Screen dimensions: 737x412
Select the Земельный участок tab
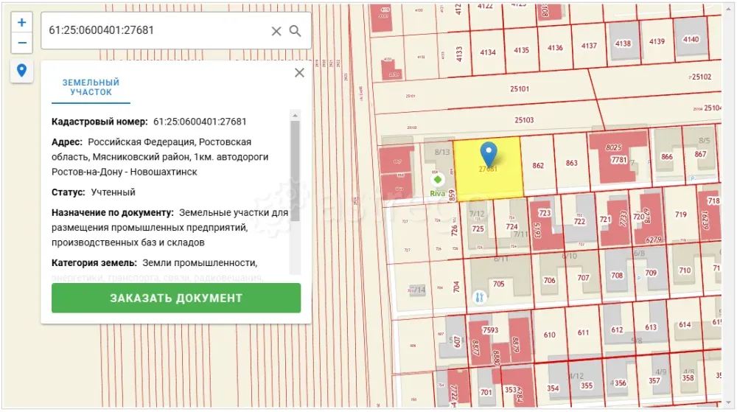coord(91,88)
